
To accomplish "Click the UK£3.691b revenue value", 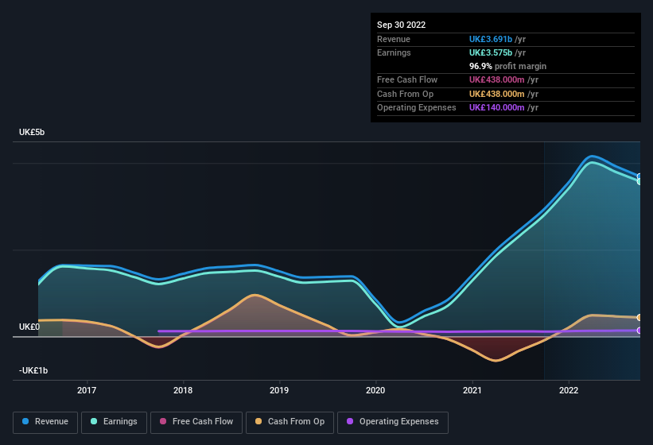I will (491, 39).
